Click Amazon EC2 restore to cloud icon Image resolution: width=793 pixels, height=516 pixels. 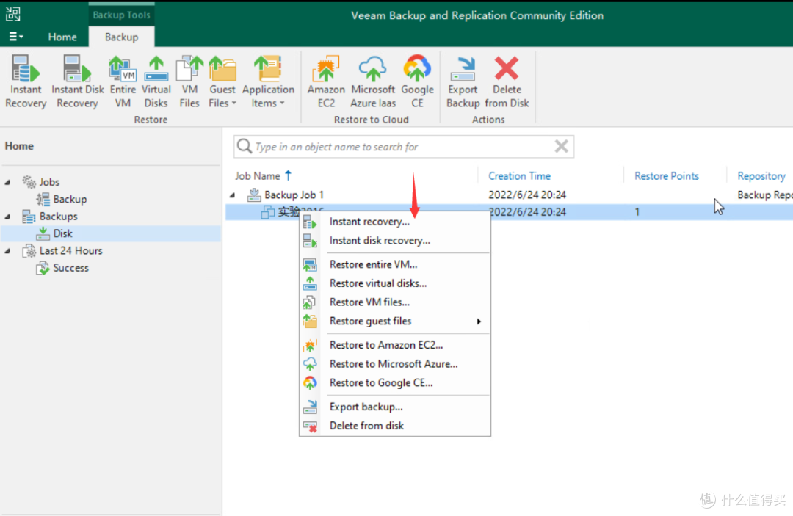pyautogui.click(x=326, y=81)
